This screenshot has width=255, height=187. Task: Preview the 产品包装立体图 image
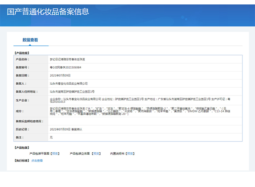click(97, 154)
